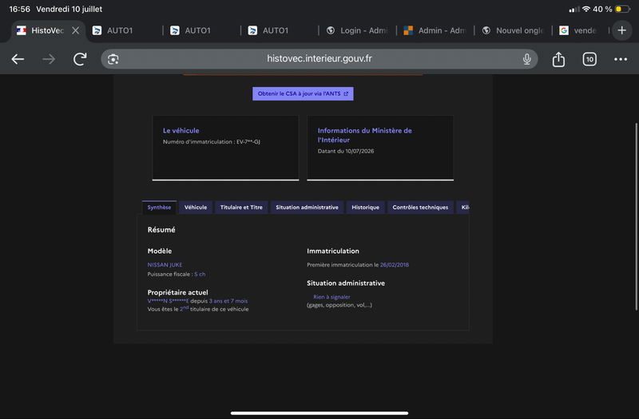Show tab overview with the 10 tabs icon
Screen dimensions: 639x419
point(589,59)
